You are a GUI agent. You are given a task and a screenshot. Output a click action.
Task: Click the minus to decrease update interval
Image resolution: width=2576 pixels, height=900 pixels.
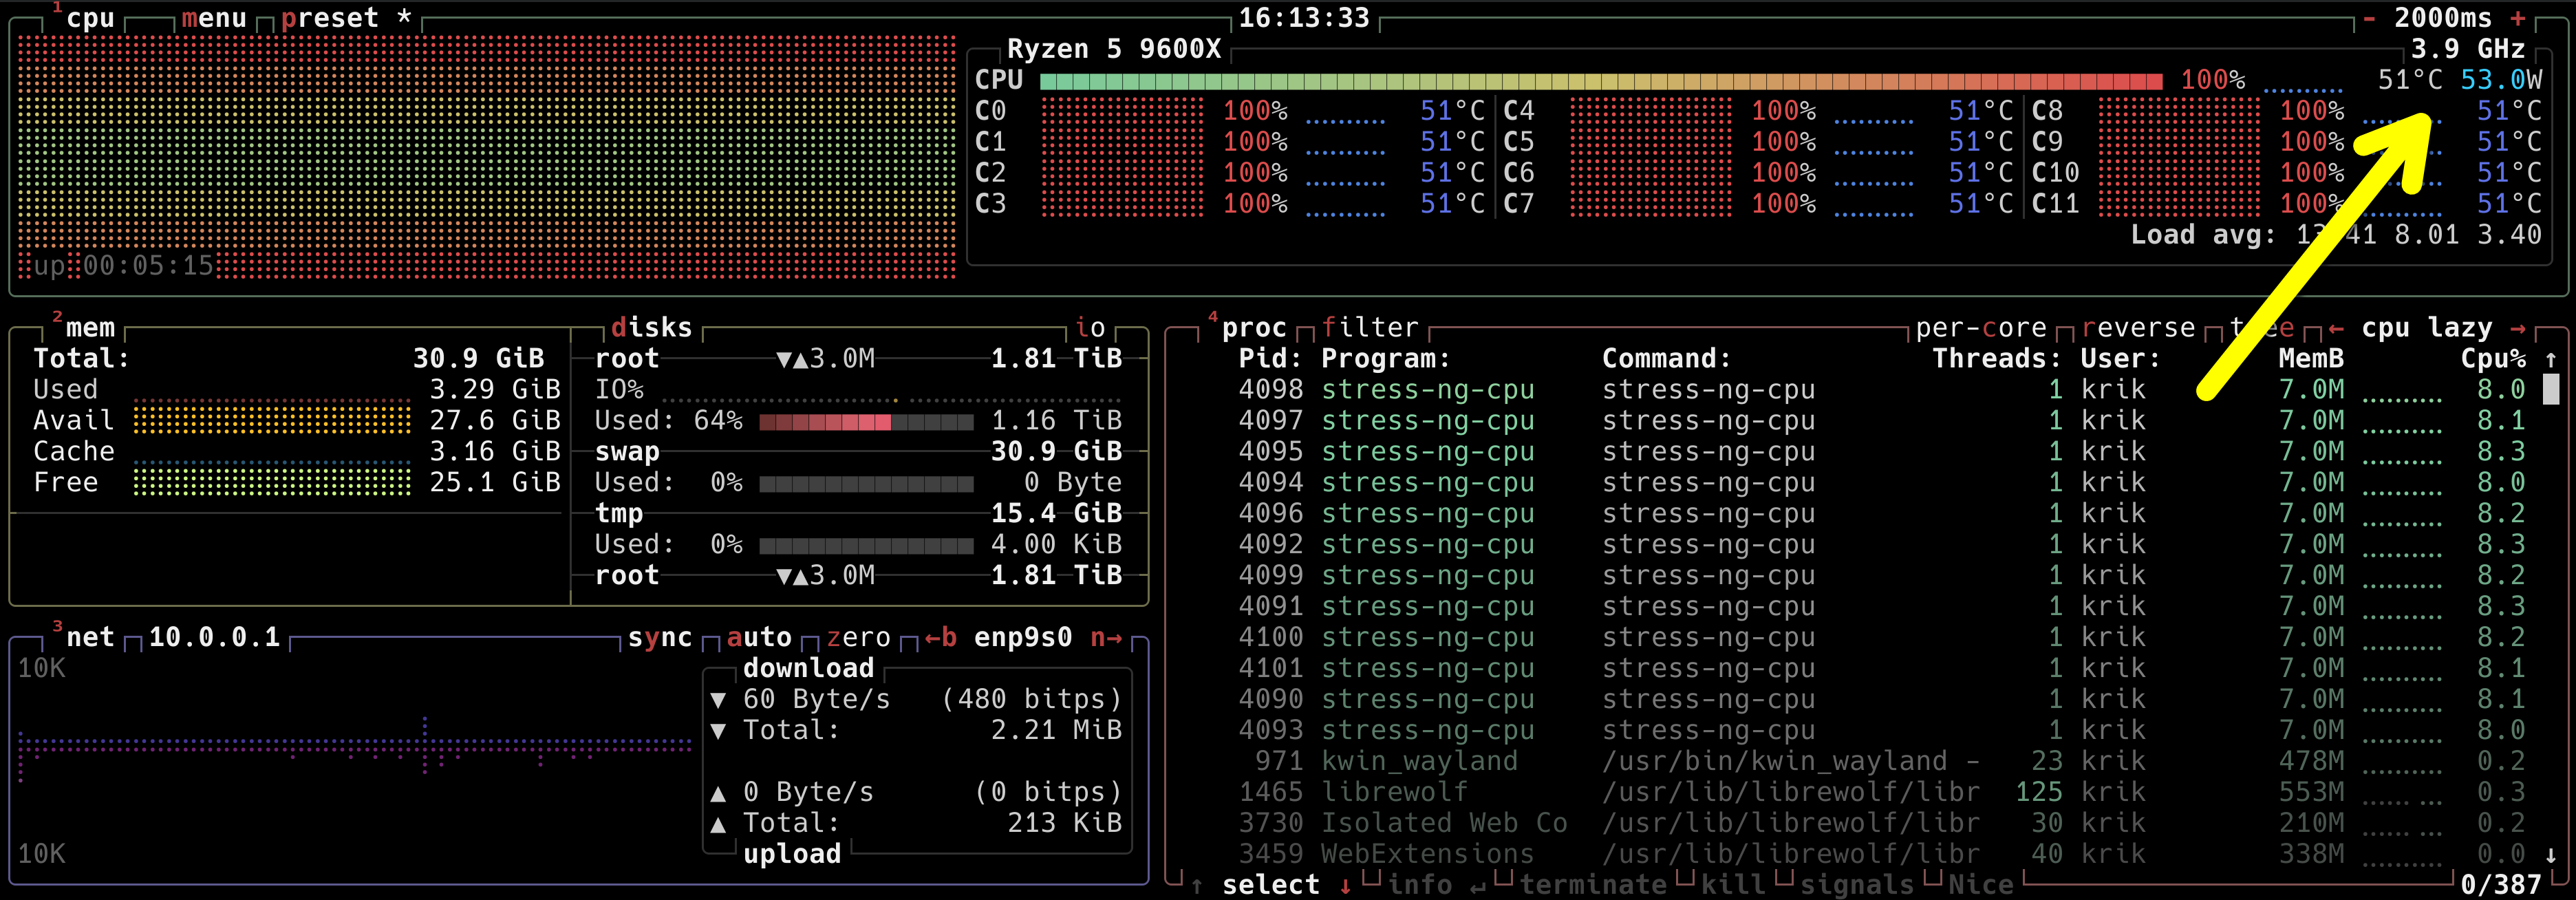(2369, 18)
